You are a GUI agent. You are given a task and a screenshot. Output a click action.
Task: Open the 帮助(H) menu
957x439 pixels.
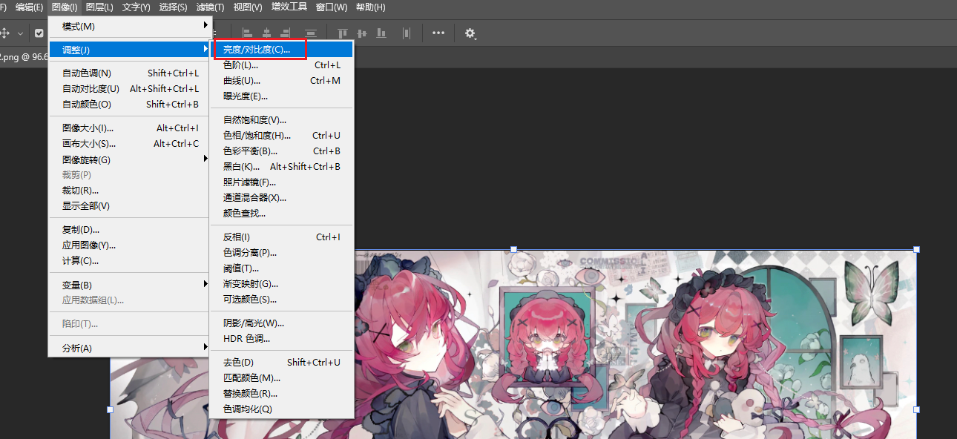click(x=370, y=7)
